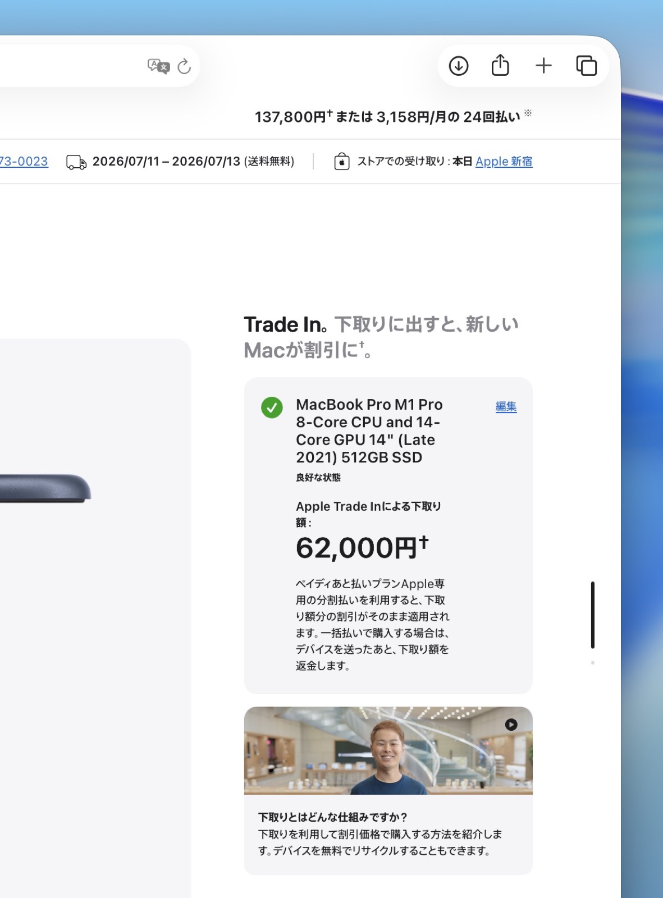Viewport: 663px width, 898px height.
Task: Click the page translate icon
Action: [x=158, y=66]
